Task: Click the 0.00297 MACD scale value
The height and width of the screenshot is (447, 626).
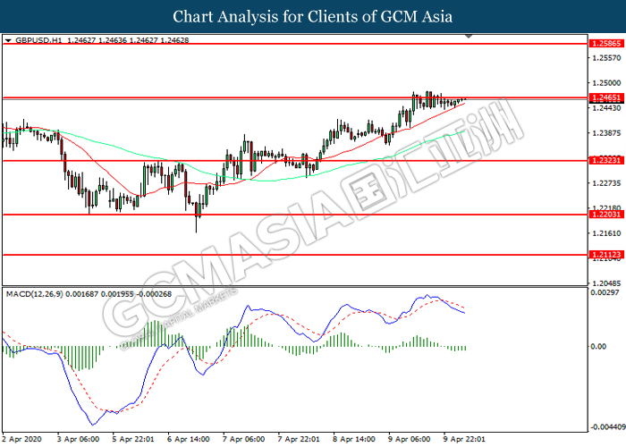Action: coord(605,292)
